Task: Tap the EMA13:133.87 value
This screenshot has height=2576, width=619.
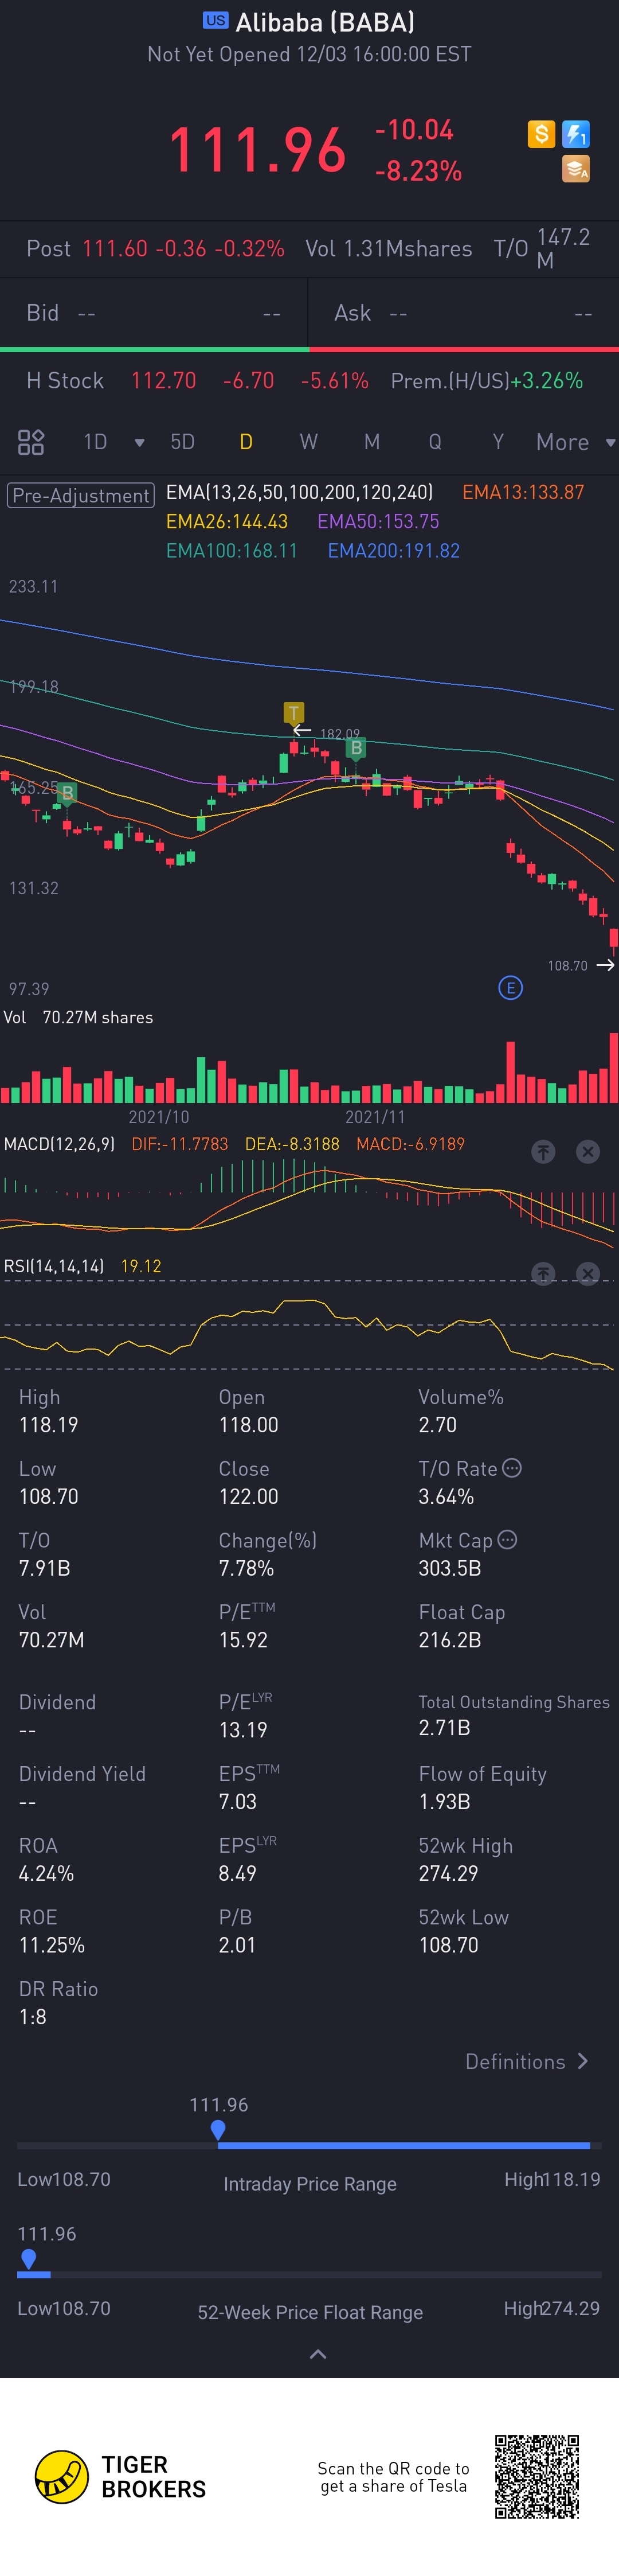Action: point(523,492)
